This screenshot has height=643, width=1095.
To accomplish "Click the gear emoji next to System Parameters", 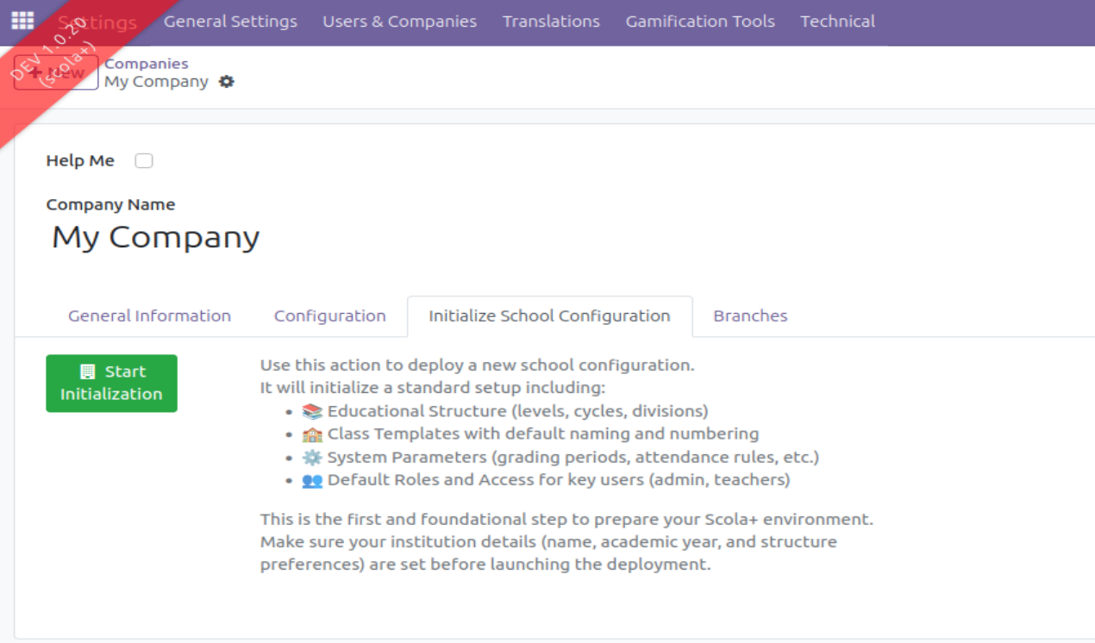I will (x=312, y=458).
